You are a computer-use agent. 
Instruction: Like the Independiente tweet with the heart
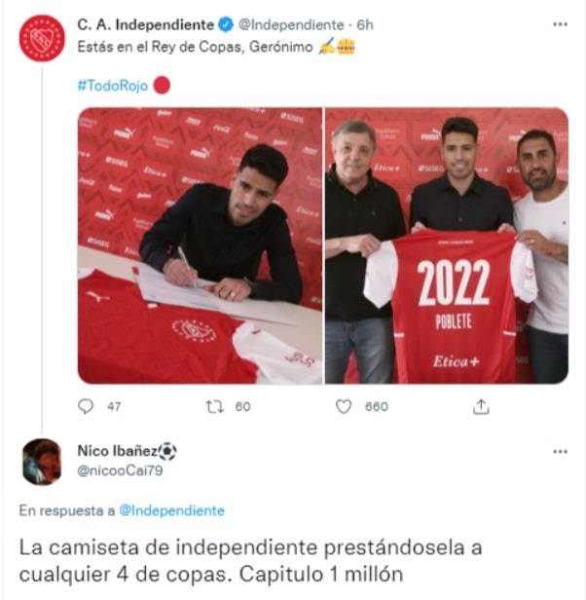point(343,406)
